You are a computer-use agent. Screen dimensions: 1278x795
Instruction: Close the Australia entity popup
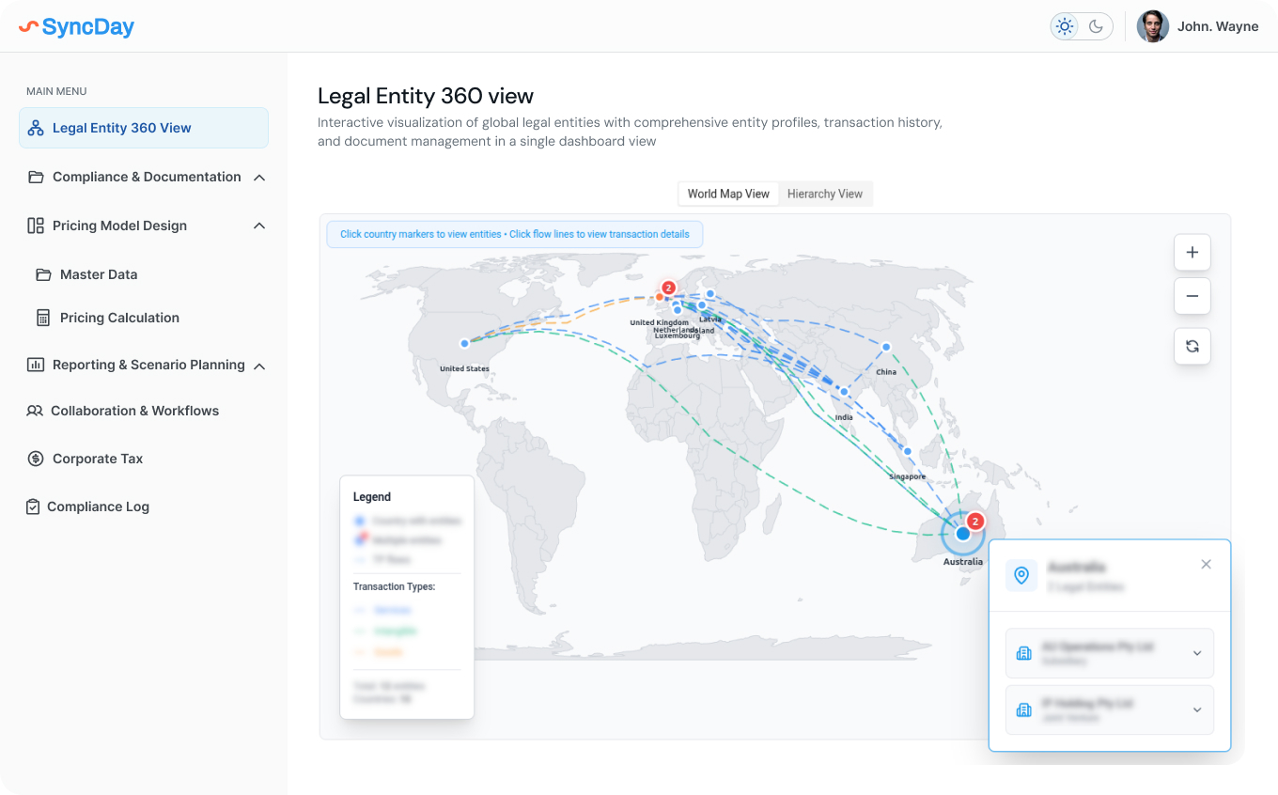click(x=1206, y=564)
